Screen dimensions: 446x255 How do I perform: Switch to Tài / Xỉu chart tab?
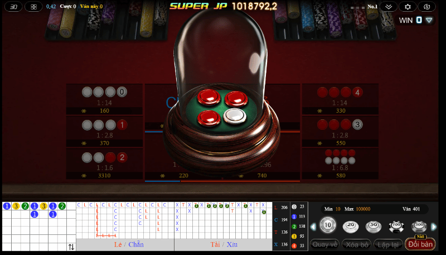224,244
